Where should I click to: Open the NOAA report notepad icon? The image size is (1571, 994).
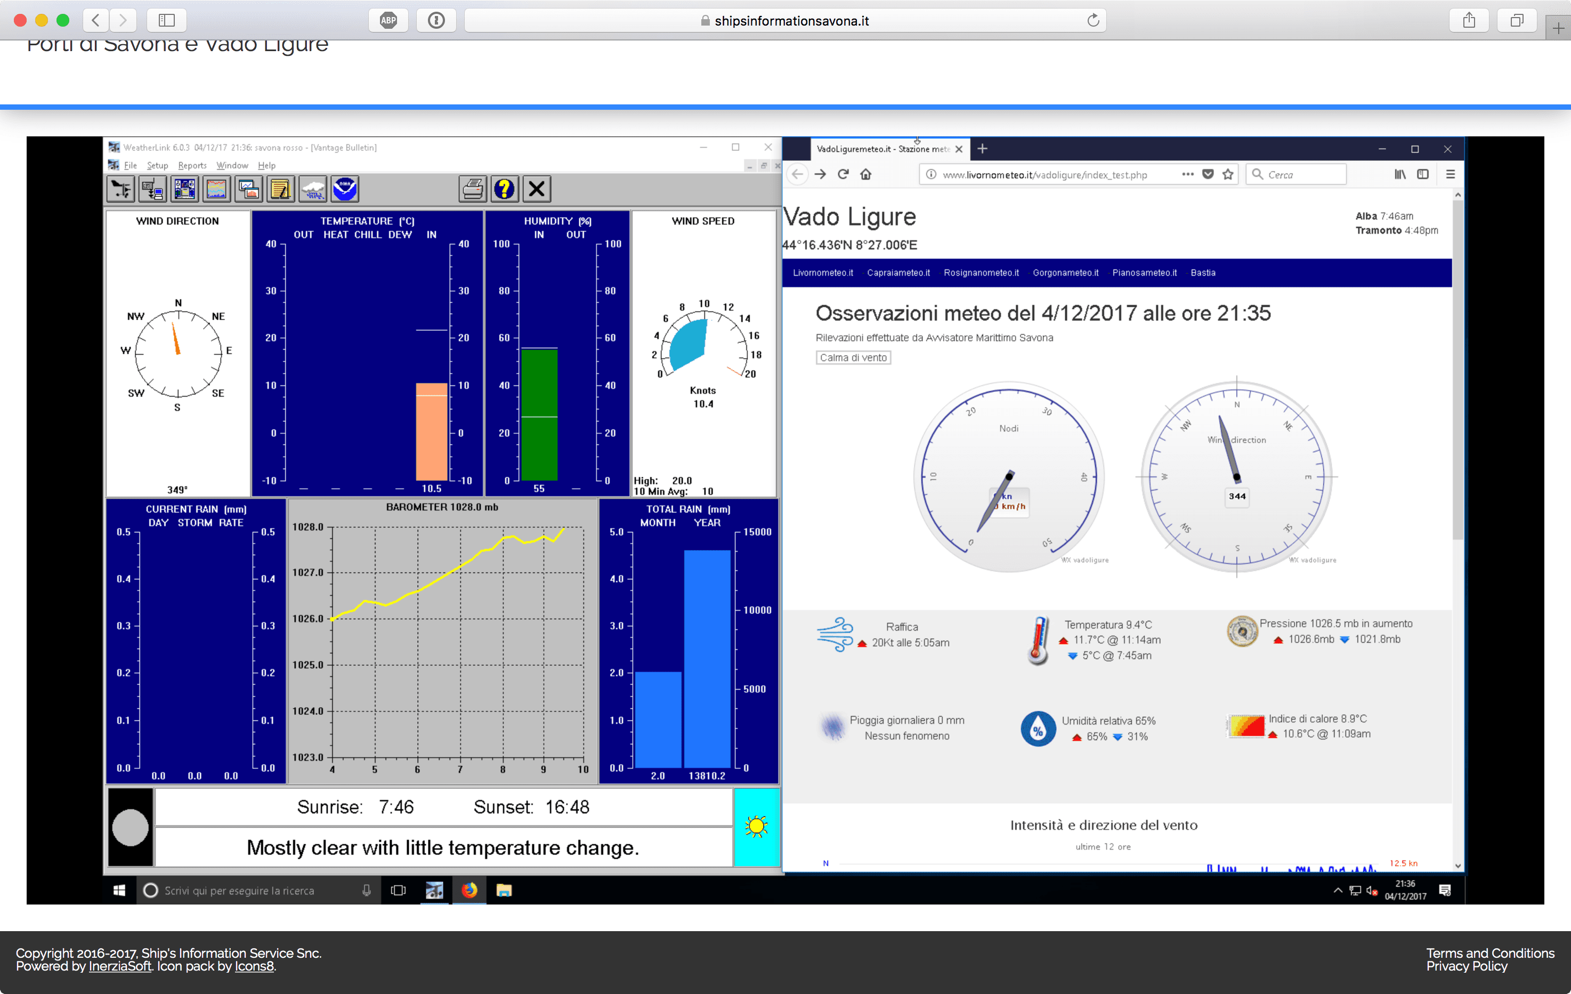tap(280, 189)
